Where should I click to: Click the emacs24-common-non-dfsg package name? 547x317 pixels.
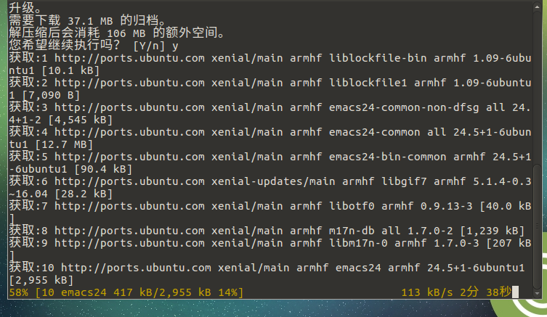click(407, 107)
